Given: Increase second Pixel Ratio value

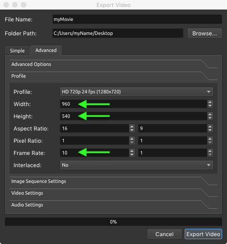Looking at the screenshot, I should [x=210, y=139].
